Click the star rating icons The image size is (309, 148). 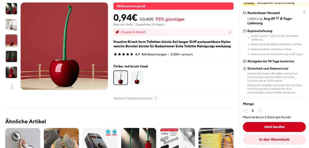[x=123, y=54]
